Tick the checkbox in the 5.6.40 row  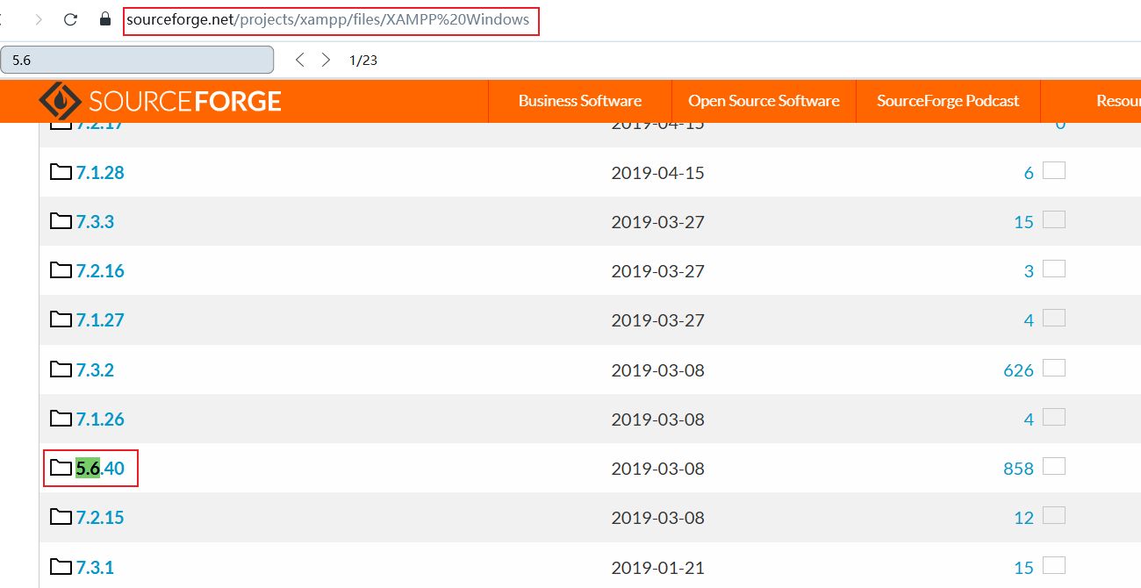pos(1053,467)
